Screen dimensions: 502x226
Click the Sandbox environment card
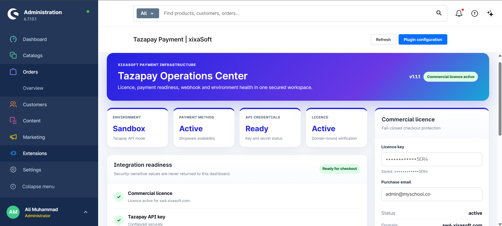click(137, 128)
